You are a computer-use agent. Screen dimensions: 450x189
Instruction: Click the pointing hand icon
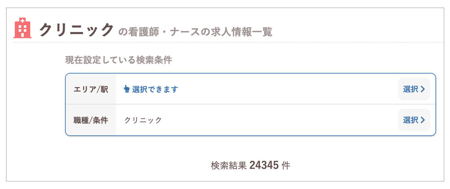(x=127, y=89)
